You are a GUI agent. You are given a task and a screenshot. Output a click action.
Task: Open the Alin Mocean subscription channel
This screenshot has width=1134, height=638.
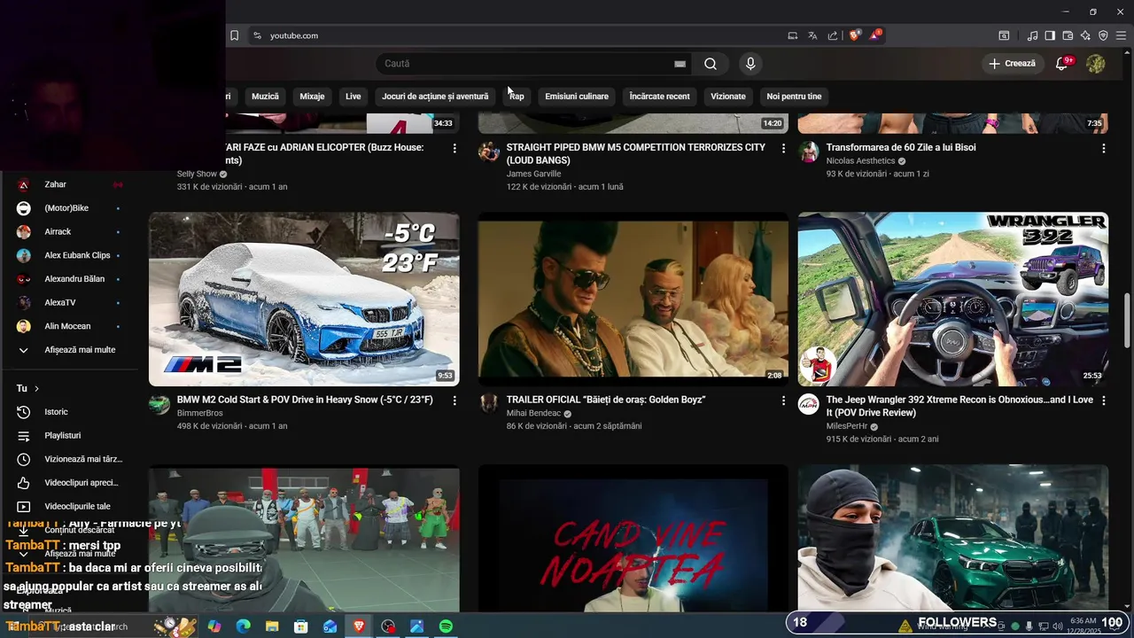click(71, 326)
